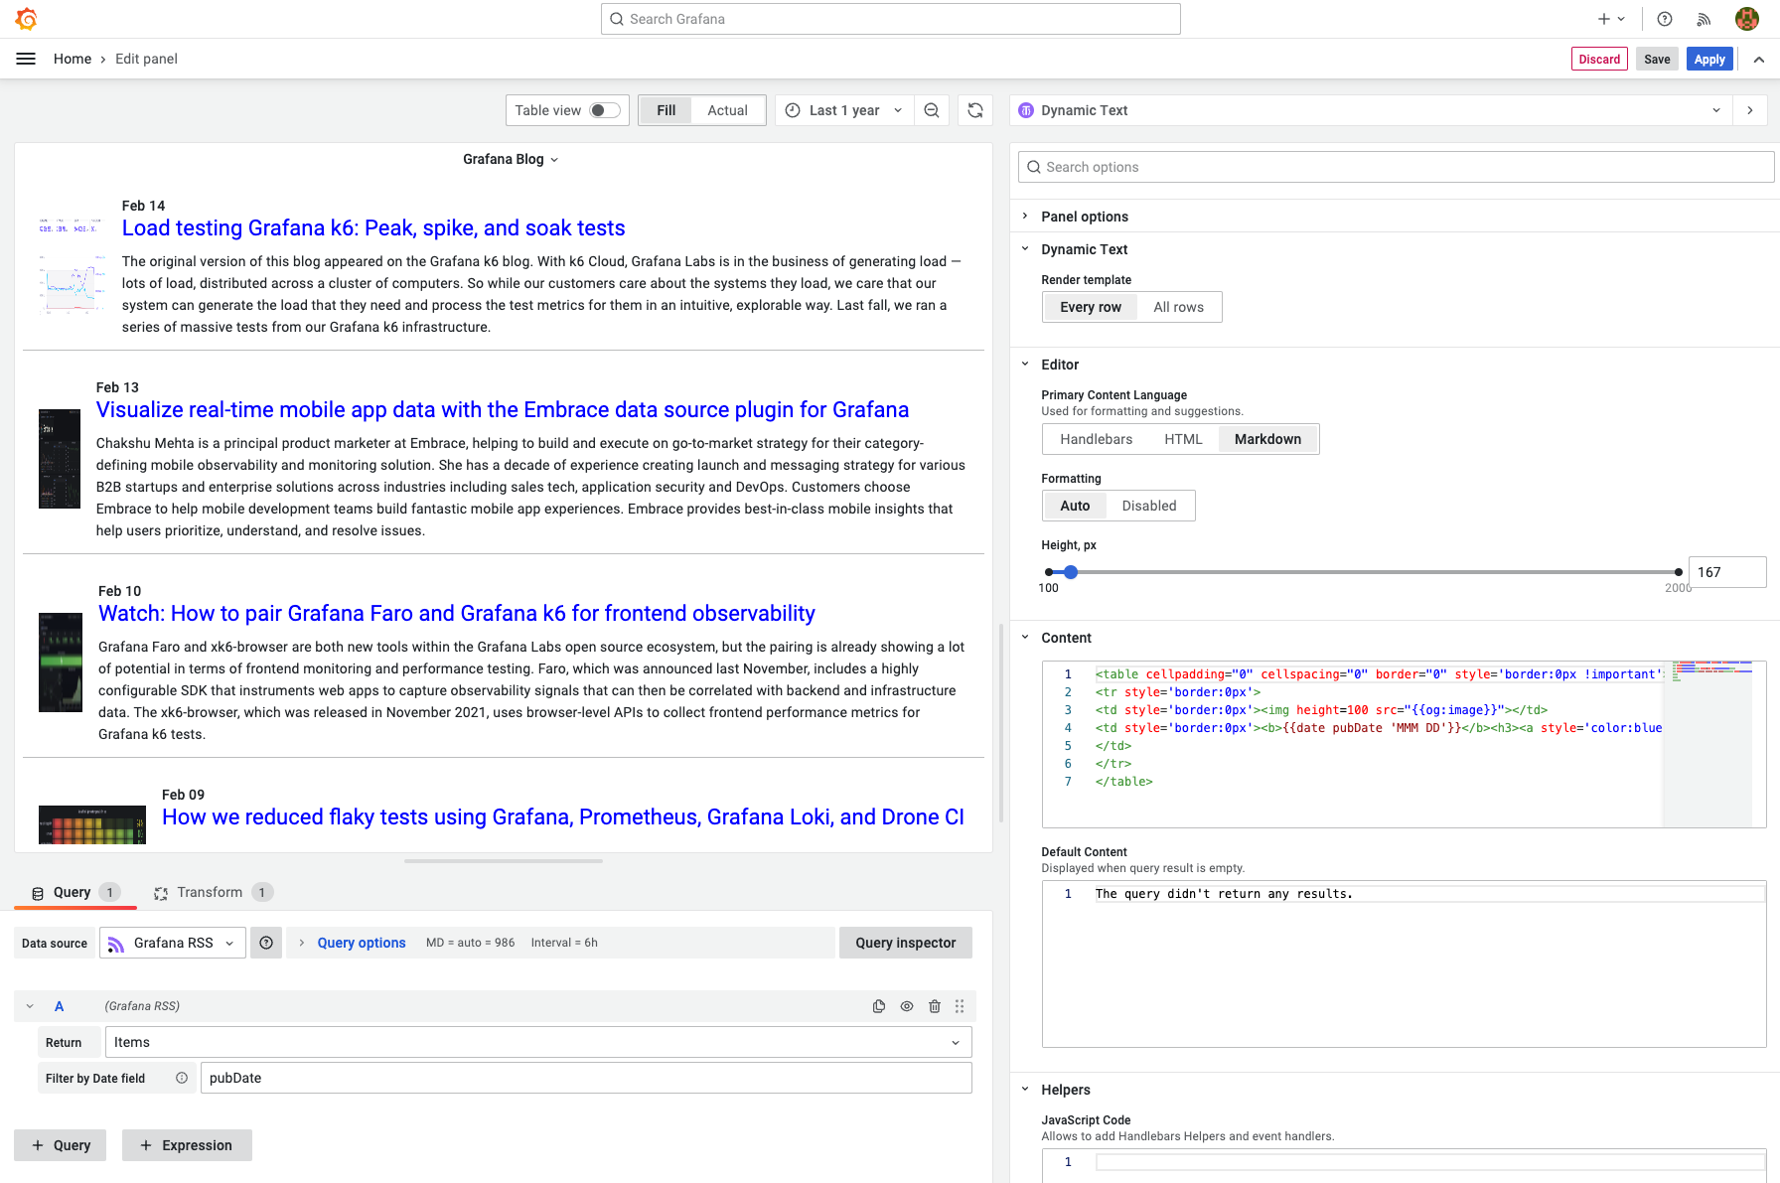Focus the Search Grafana field

(890, 19)
